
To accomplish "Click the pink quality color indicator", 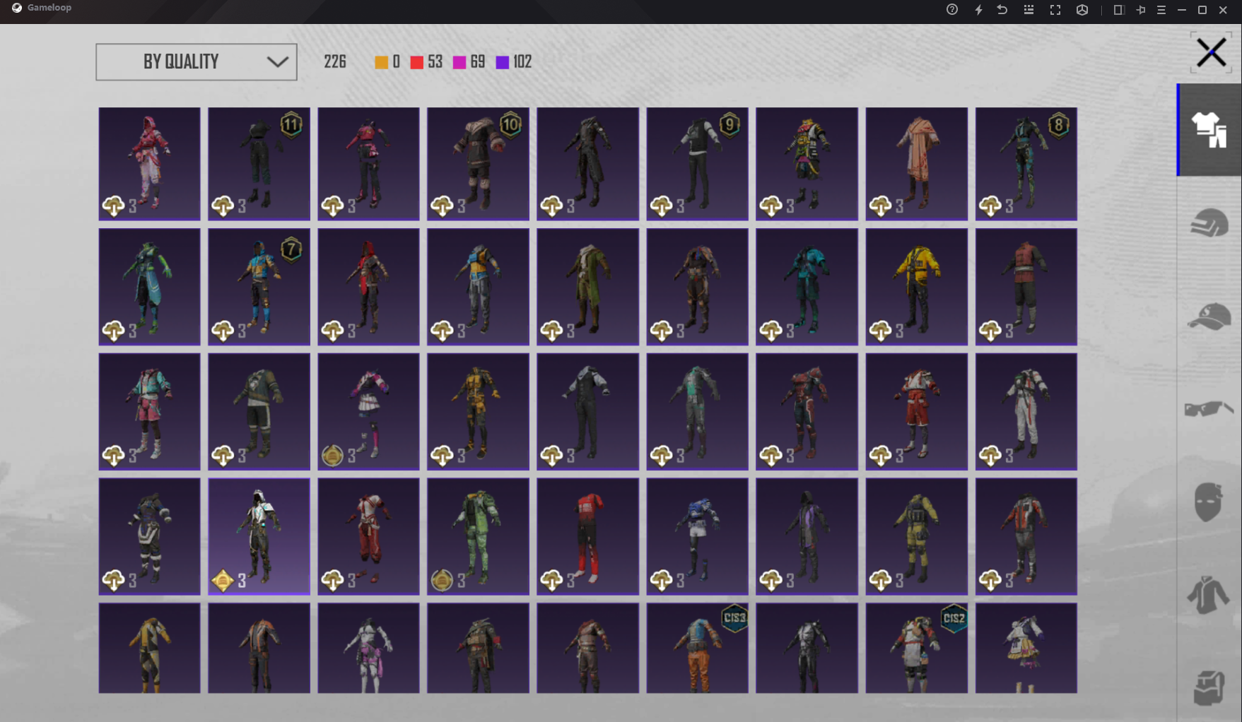I will tap(459, 62).
